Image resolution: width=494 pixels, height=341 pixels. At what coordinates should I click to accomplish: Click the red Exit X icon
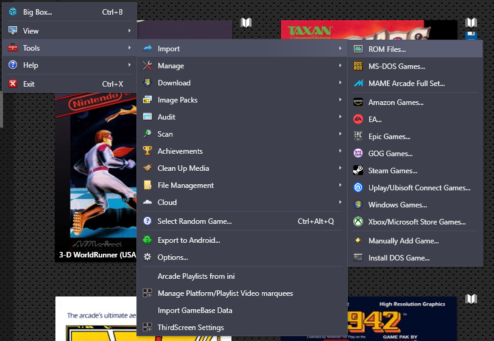13,84
